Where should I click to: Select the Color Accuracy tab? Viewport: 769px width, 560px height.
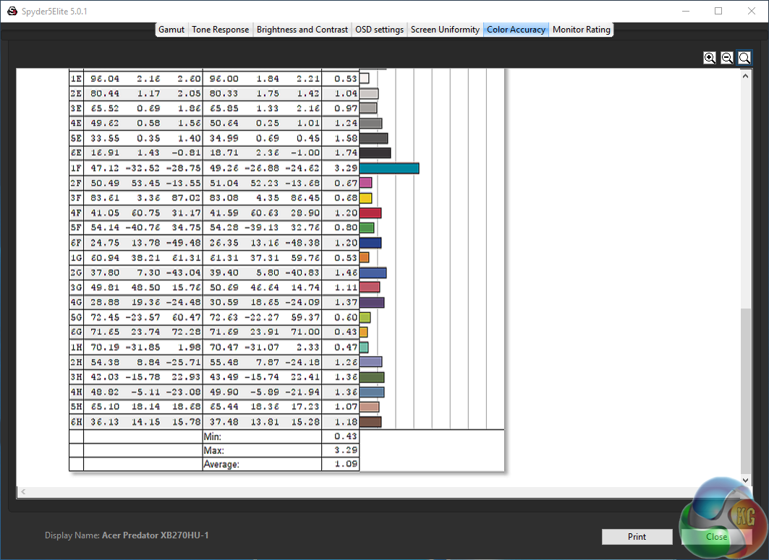[516, 30]
